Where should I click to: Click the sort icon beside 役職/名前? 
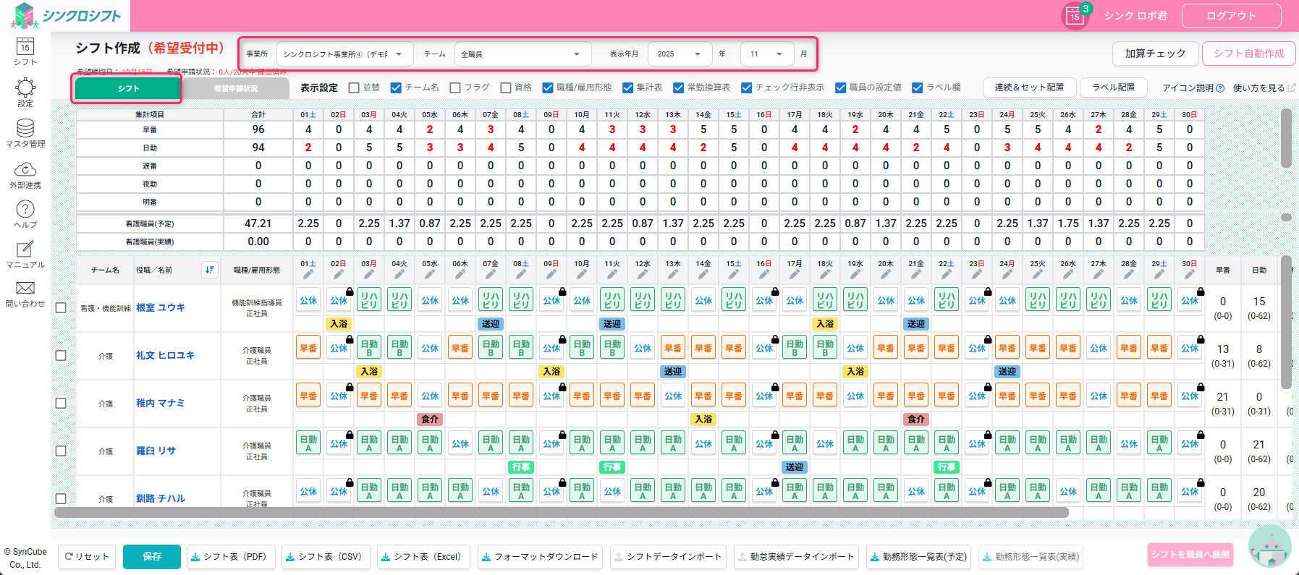click(x=209, y=270)
